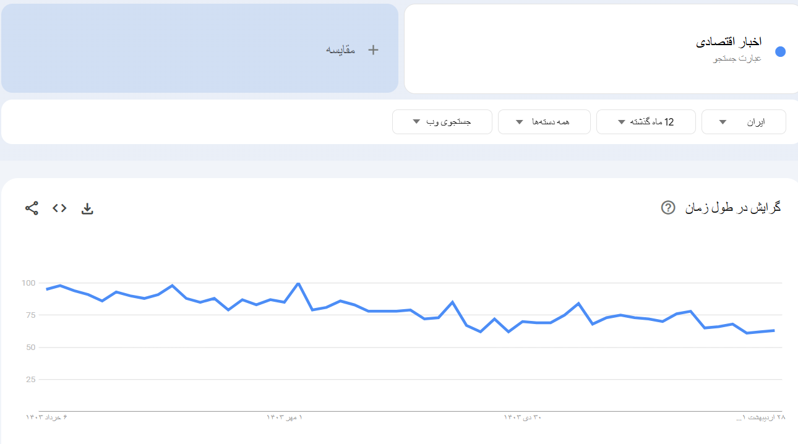
Task: Open the همه دسته‌ها categories dropdown
Action: pyautogui.click(x=544, y=122)
